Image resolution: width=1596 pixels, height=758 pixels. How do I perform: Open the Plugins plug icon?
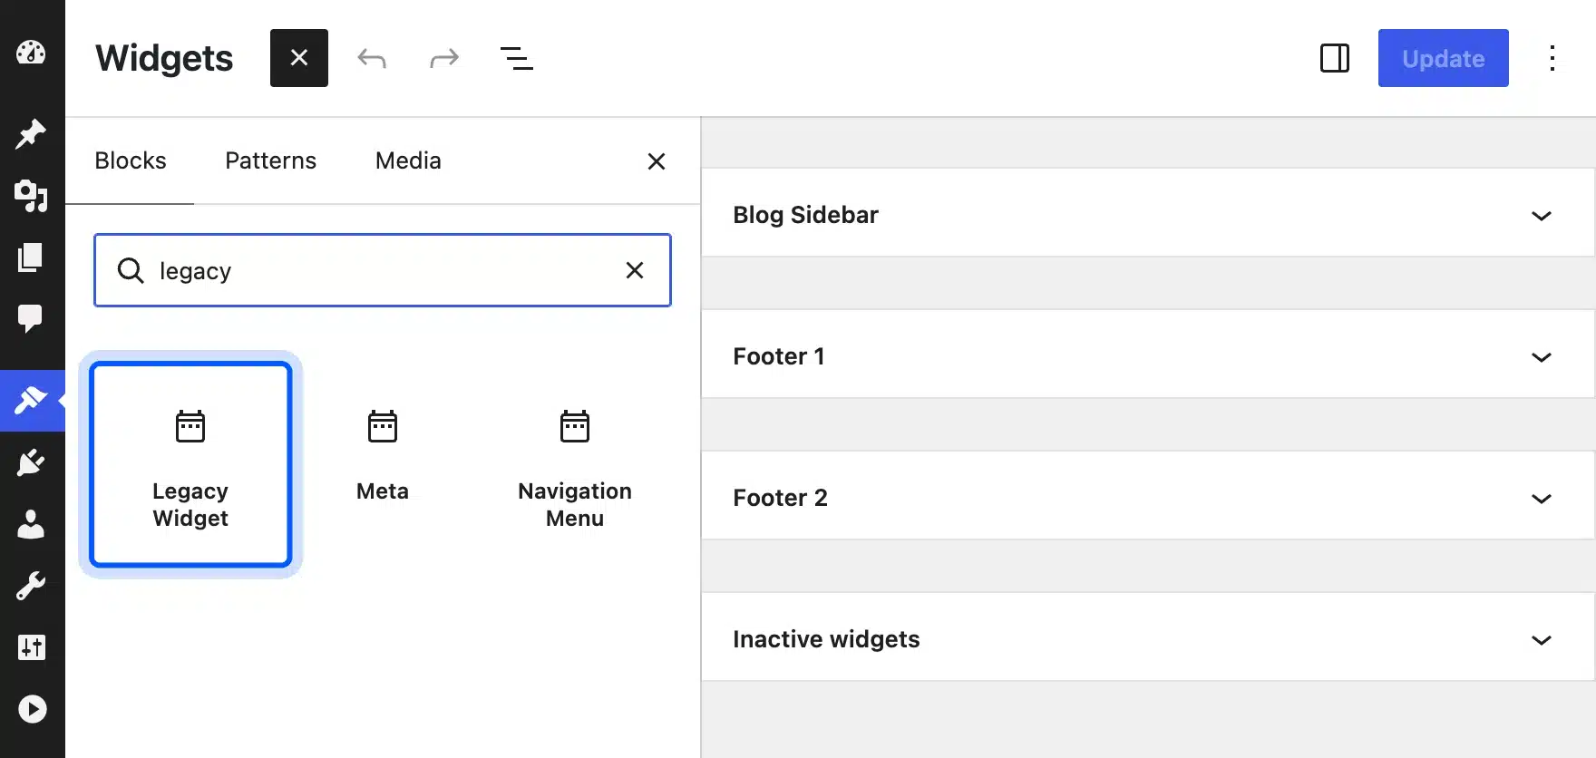click(x=31, y=462)
